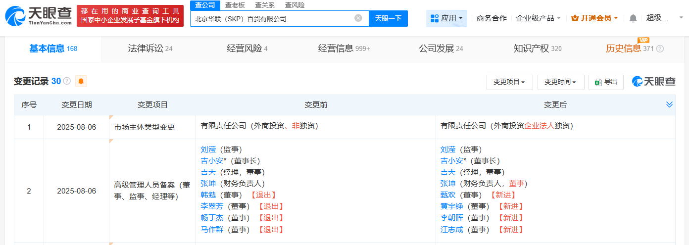Open 吉天 profile in 变更前 column
This screenshot has height=245, width=689.
208,172
